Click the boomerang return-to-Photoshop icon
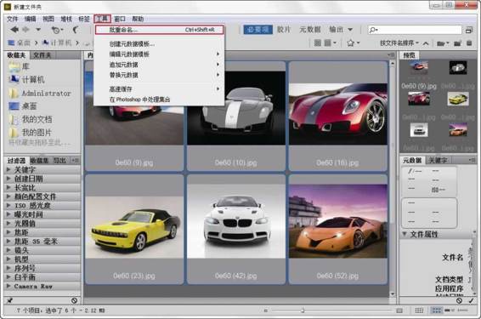 click(x=76, y=30)
